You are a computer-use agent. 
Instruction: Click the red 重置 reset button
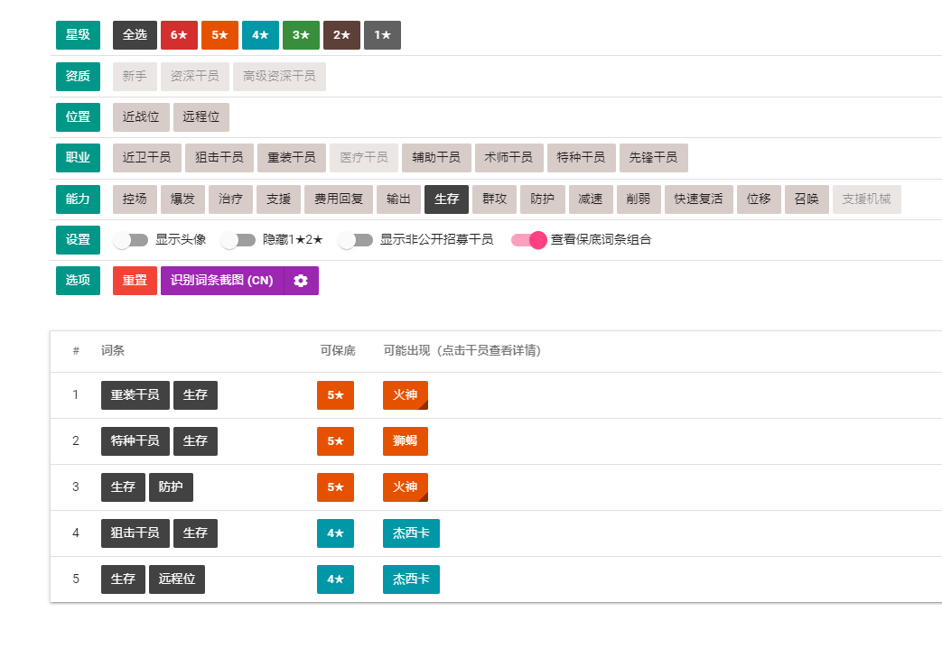coord(134,281)
